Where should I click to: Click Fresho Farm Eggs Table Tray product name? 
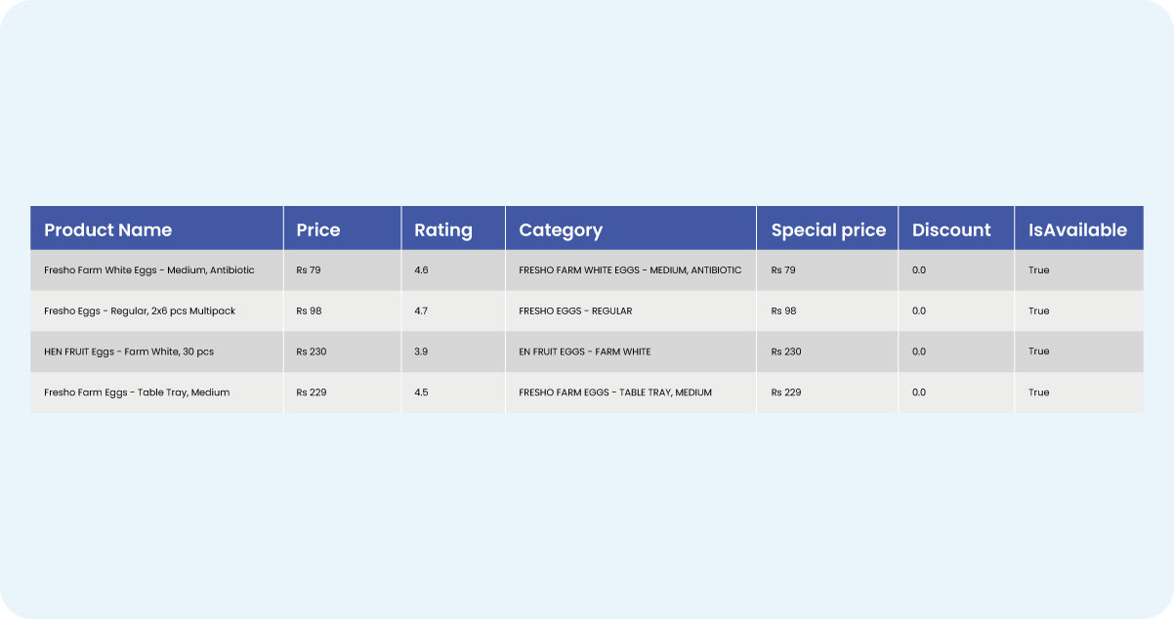pyautogui.click(x=137, y=392)
